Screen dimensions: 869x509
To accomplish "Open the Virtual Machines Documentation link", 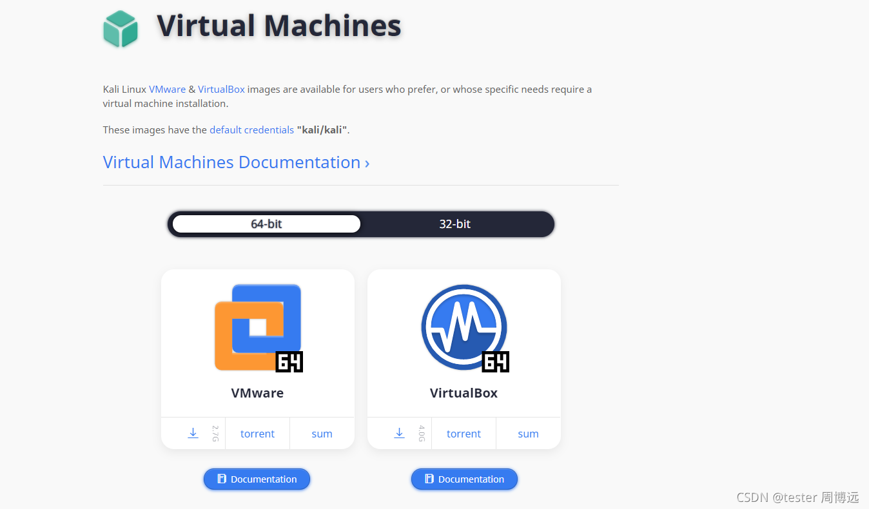I will 236,162.
